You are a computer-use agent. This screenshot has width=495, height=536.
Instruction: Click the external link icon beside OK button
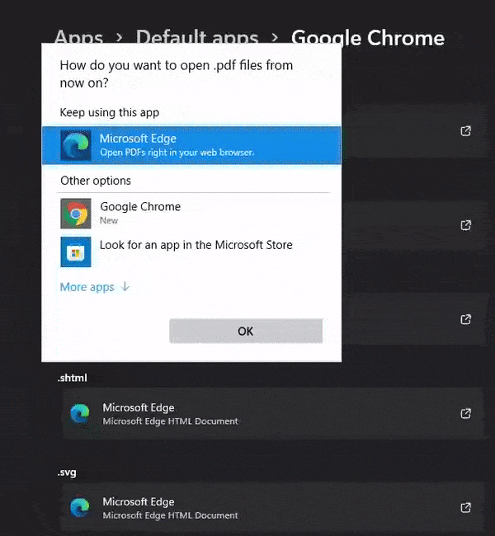point(465,320)
